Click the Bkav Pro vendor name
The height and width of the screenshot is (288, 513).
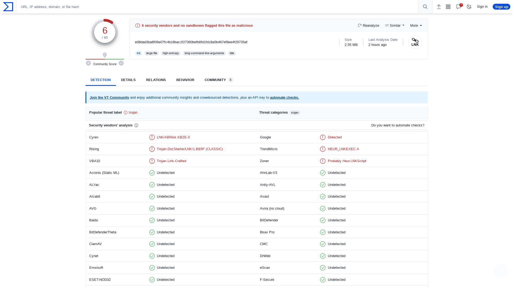267,232
